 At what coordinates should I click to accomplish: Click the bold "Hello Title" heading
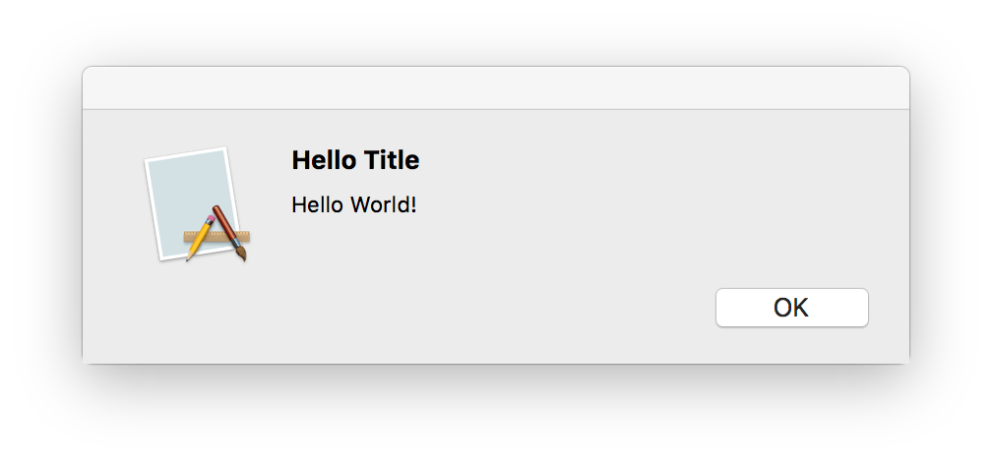355,160
